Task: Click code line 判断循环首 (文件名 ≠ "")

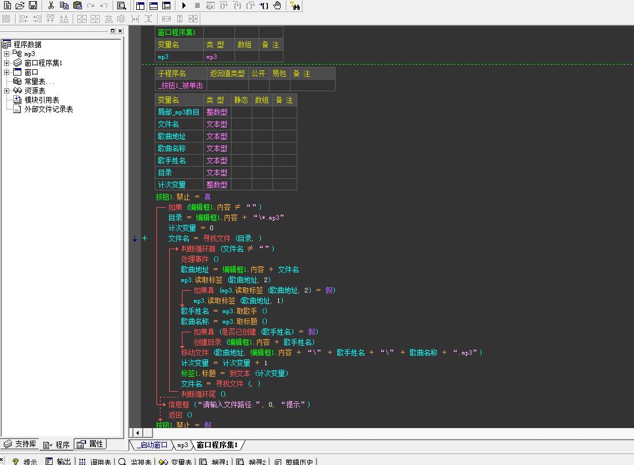Action: (228, 249)
